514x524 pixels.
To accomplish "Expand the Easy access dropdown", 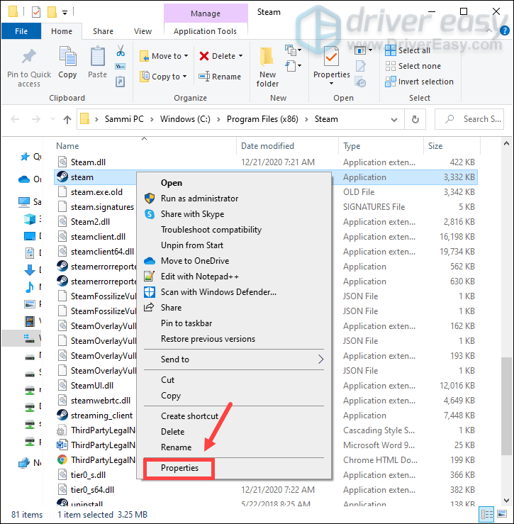I will tap(293, 65).
